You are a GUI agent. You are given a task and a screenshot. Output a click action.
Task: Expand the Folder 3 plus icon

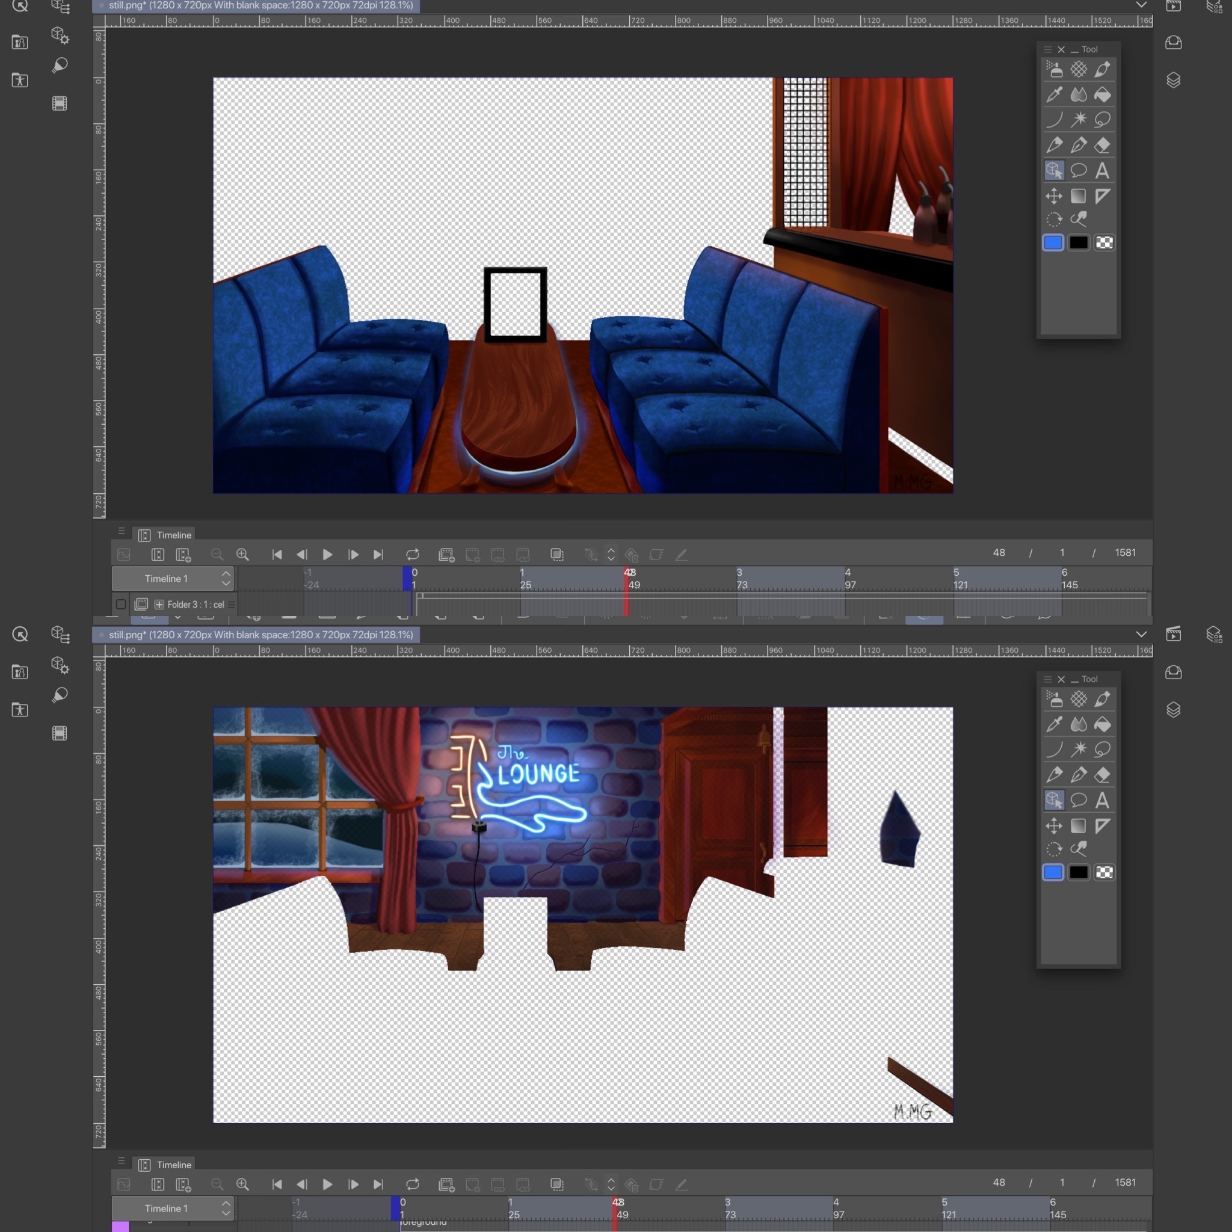(159, 605)
